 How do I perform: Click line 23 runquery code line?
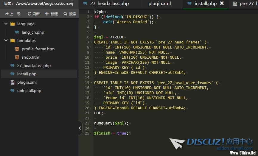[111, 123]
